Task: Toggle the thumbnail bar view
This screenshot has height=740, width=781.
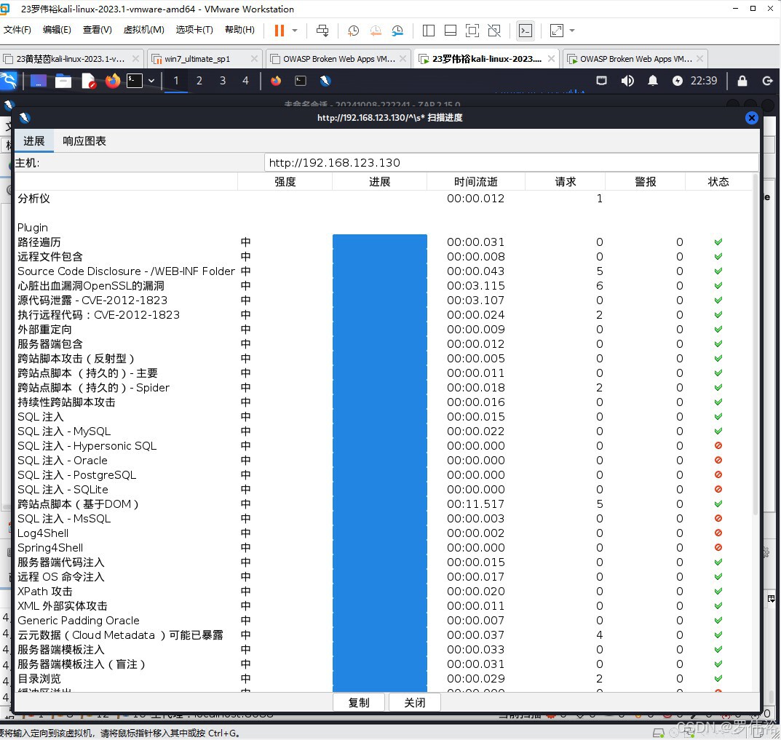Action: tap(451, 31)
